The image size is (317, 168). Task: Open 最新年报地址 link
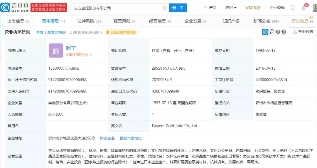click(131, 138)
